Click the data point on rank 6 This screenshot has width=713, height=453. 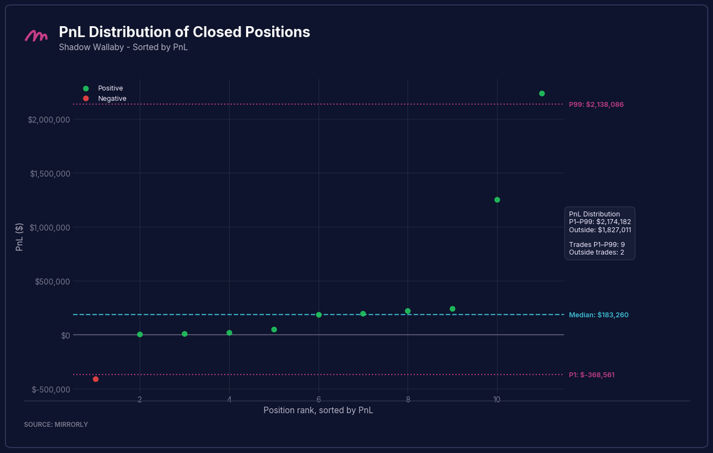point(319,315)
